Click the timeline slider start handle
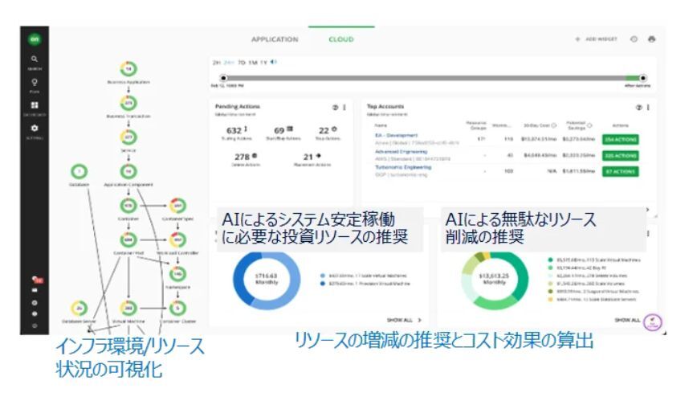Viewport: 697px width, 401px height. [x=223, y=78]
